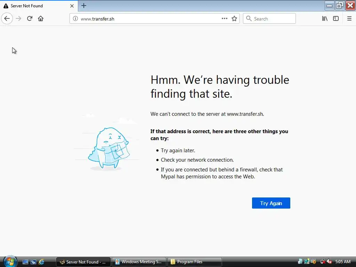356x267 pixels.
Task: Open the hamburger application menu
Action: [349, 19]
